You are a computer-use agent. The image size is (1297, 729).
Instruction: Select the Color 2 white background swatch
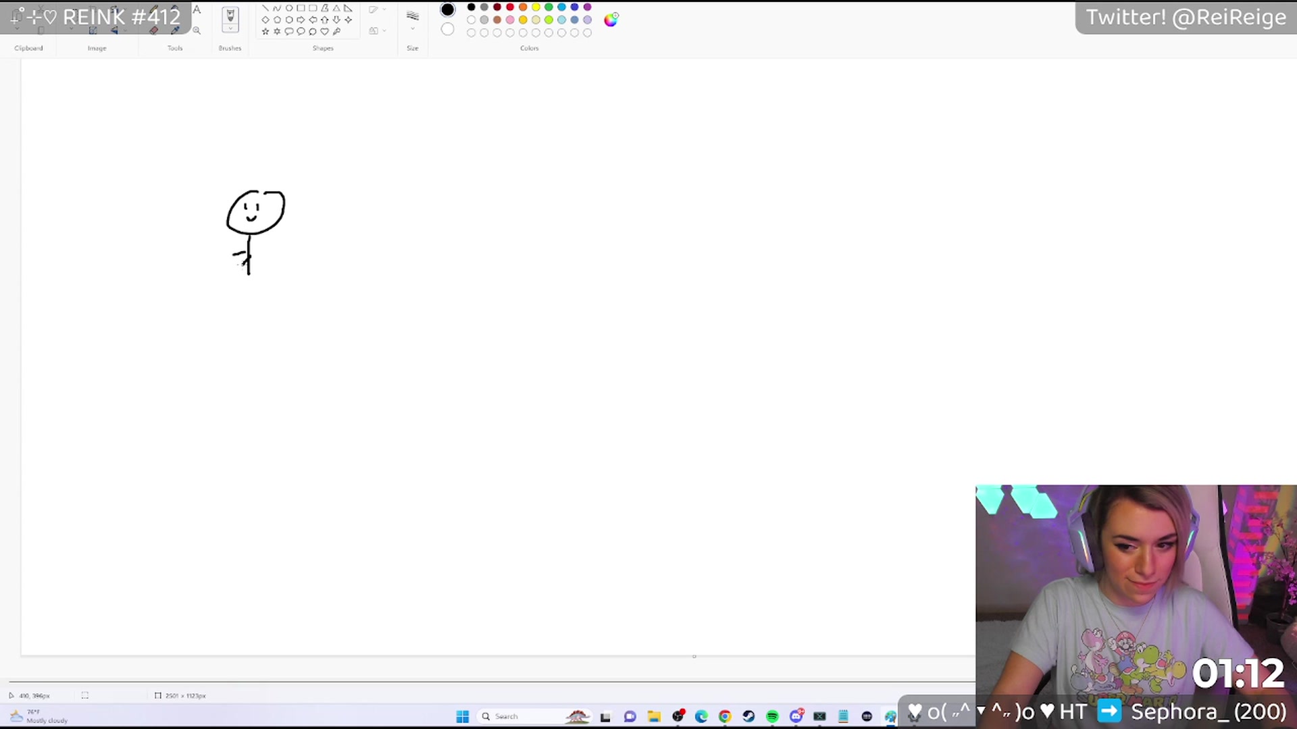pos(447,29)
